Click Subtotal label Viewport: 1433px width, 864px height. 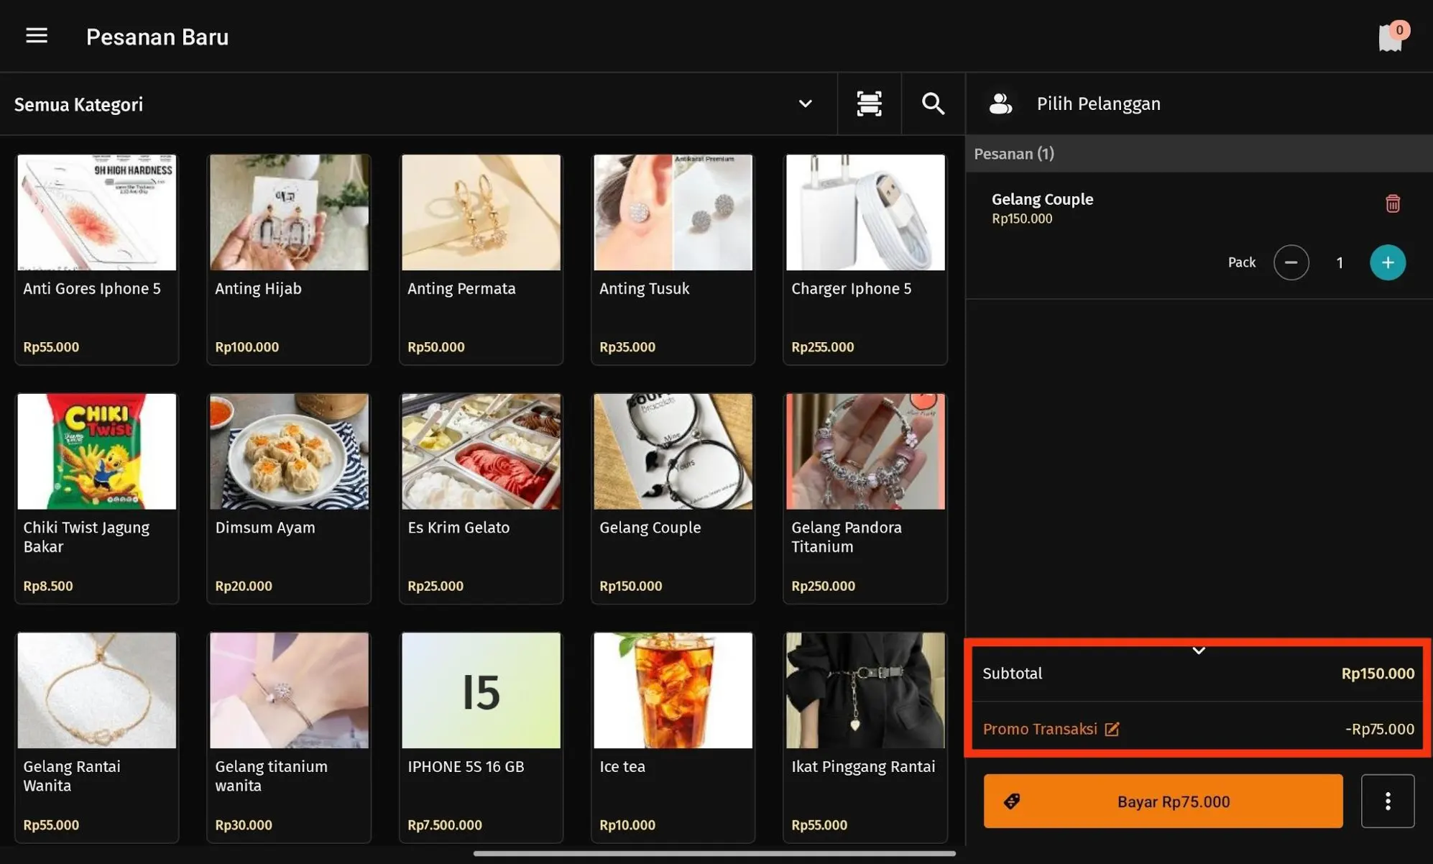coord(1012,674)
